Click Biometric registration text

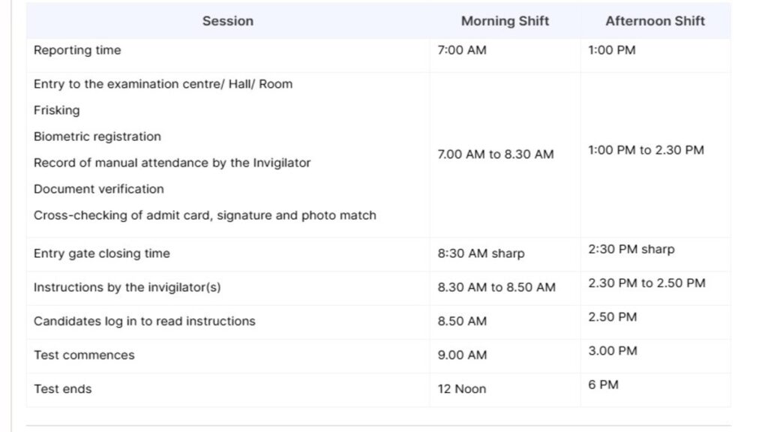coord(97,136)
